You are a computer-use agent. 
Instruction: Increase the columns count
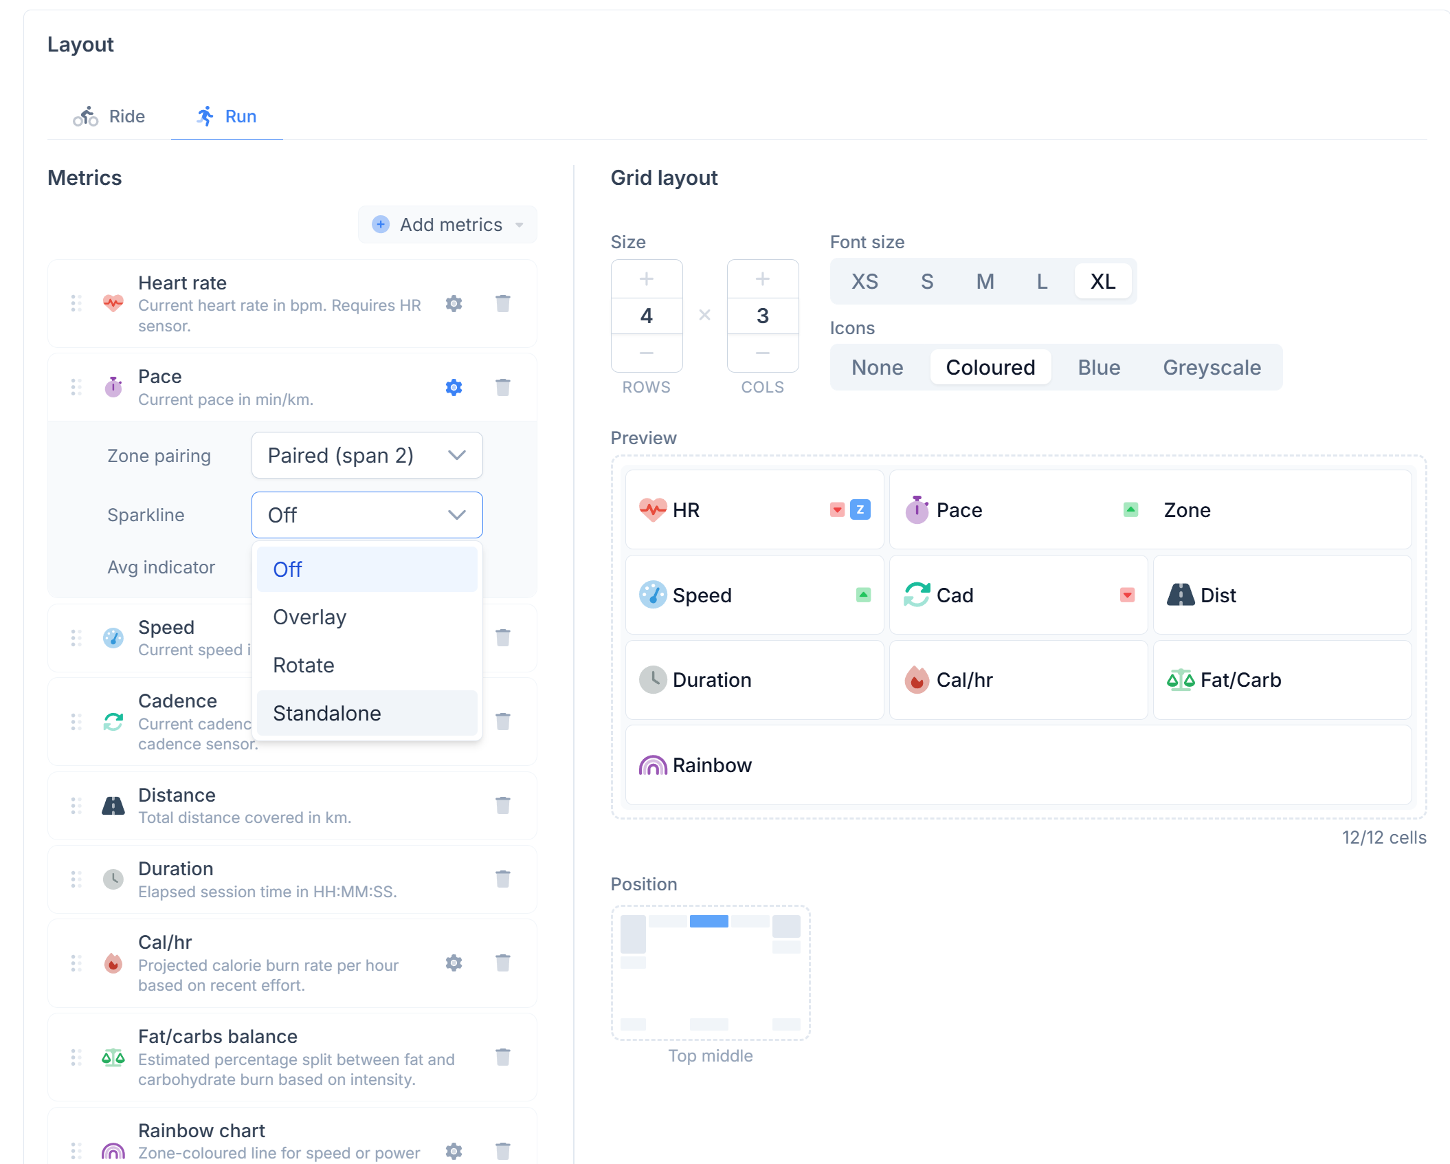click(x=763, y=279)
